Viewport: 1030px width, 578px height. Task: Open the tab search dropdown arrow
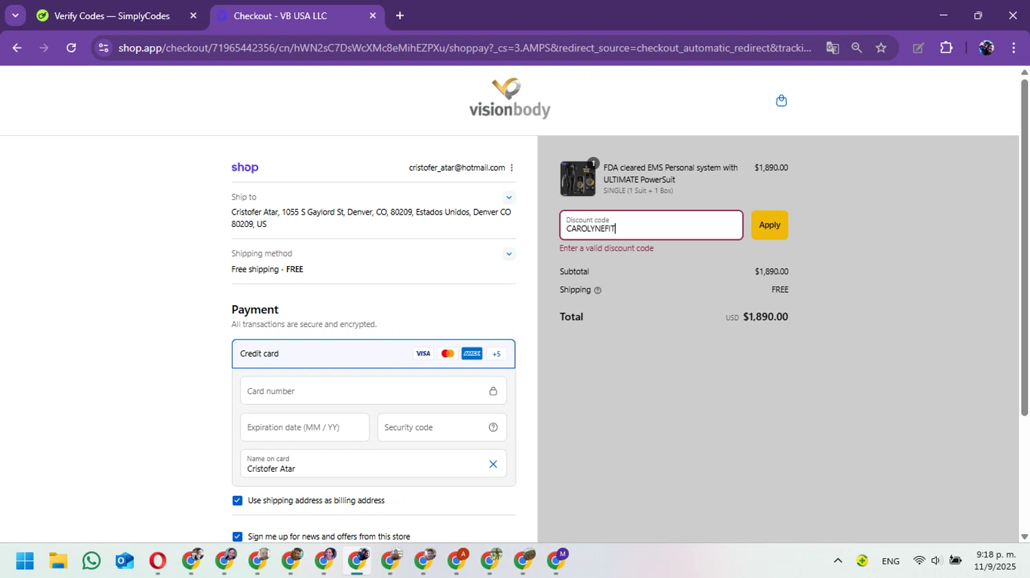tap(15, 15)
